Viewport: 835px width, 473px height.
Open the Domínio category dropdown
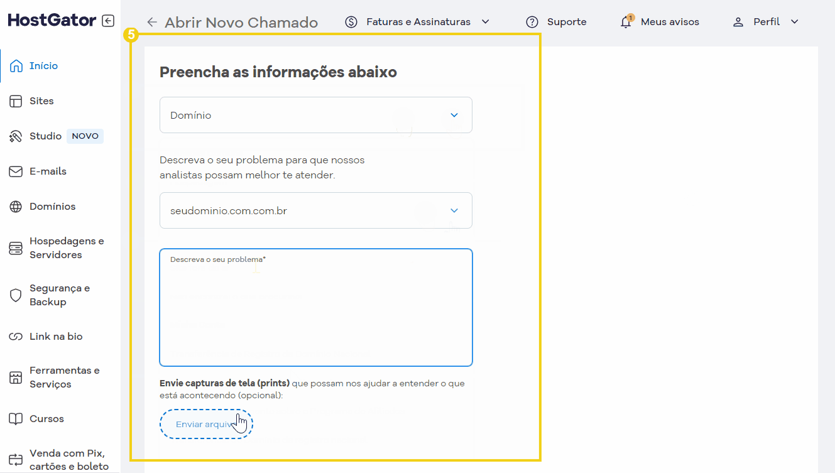tap(316, 115)
